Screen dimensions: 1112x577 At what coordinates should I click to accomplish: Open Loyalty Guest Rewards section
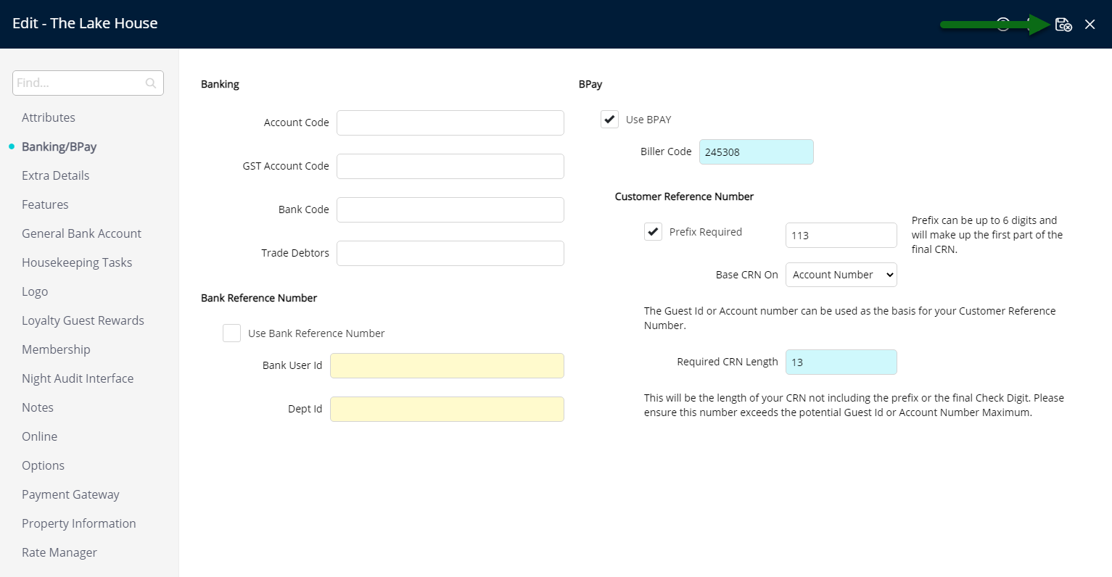(83, 320)
